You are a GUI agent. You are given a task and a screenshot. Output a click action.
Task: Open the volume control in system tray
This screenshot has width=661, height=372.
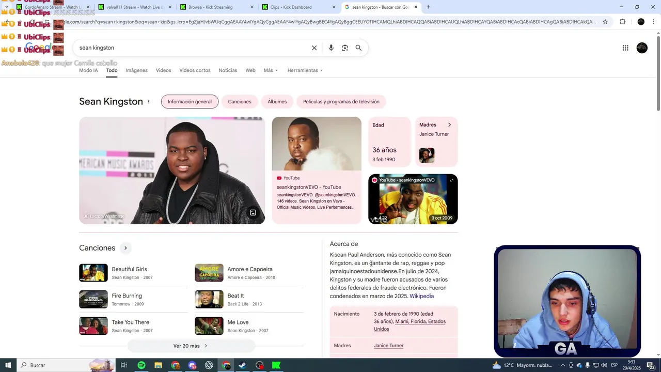tap(604, 365)
